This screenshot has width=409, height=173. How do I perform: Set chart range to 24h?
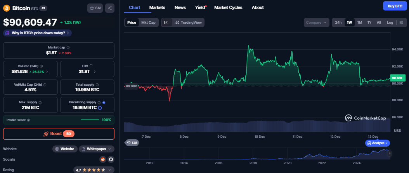[338, 22]
